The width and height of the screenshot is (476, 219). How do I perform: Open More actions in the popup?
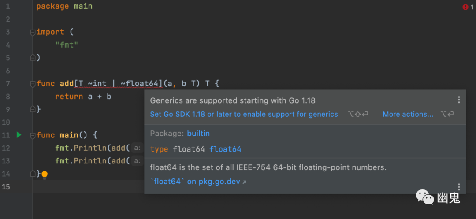tap(408, 114)
